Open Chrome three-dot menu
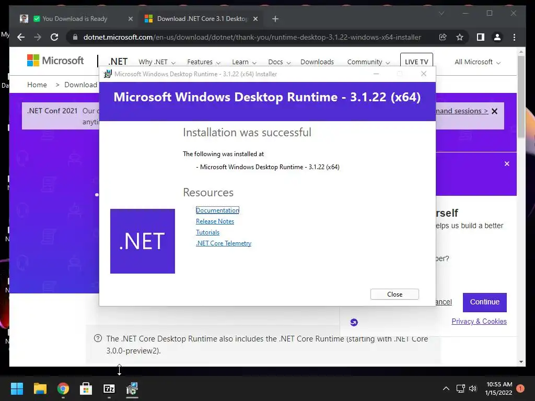This screenshot has width=535, height=401. pos(514,37)
